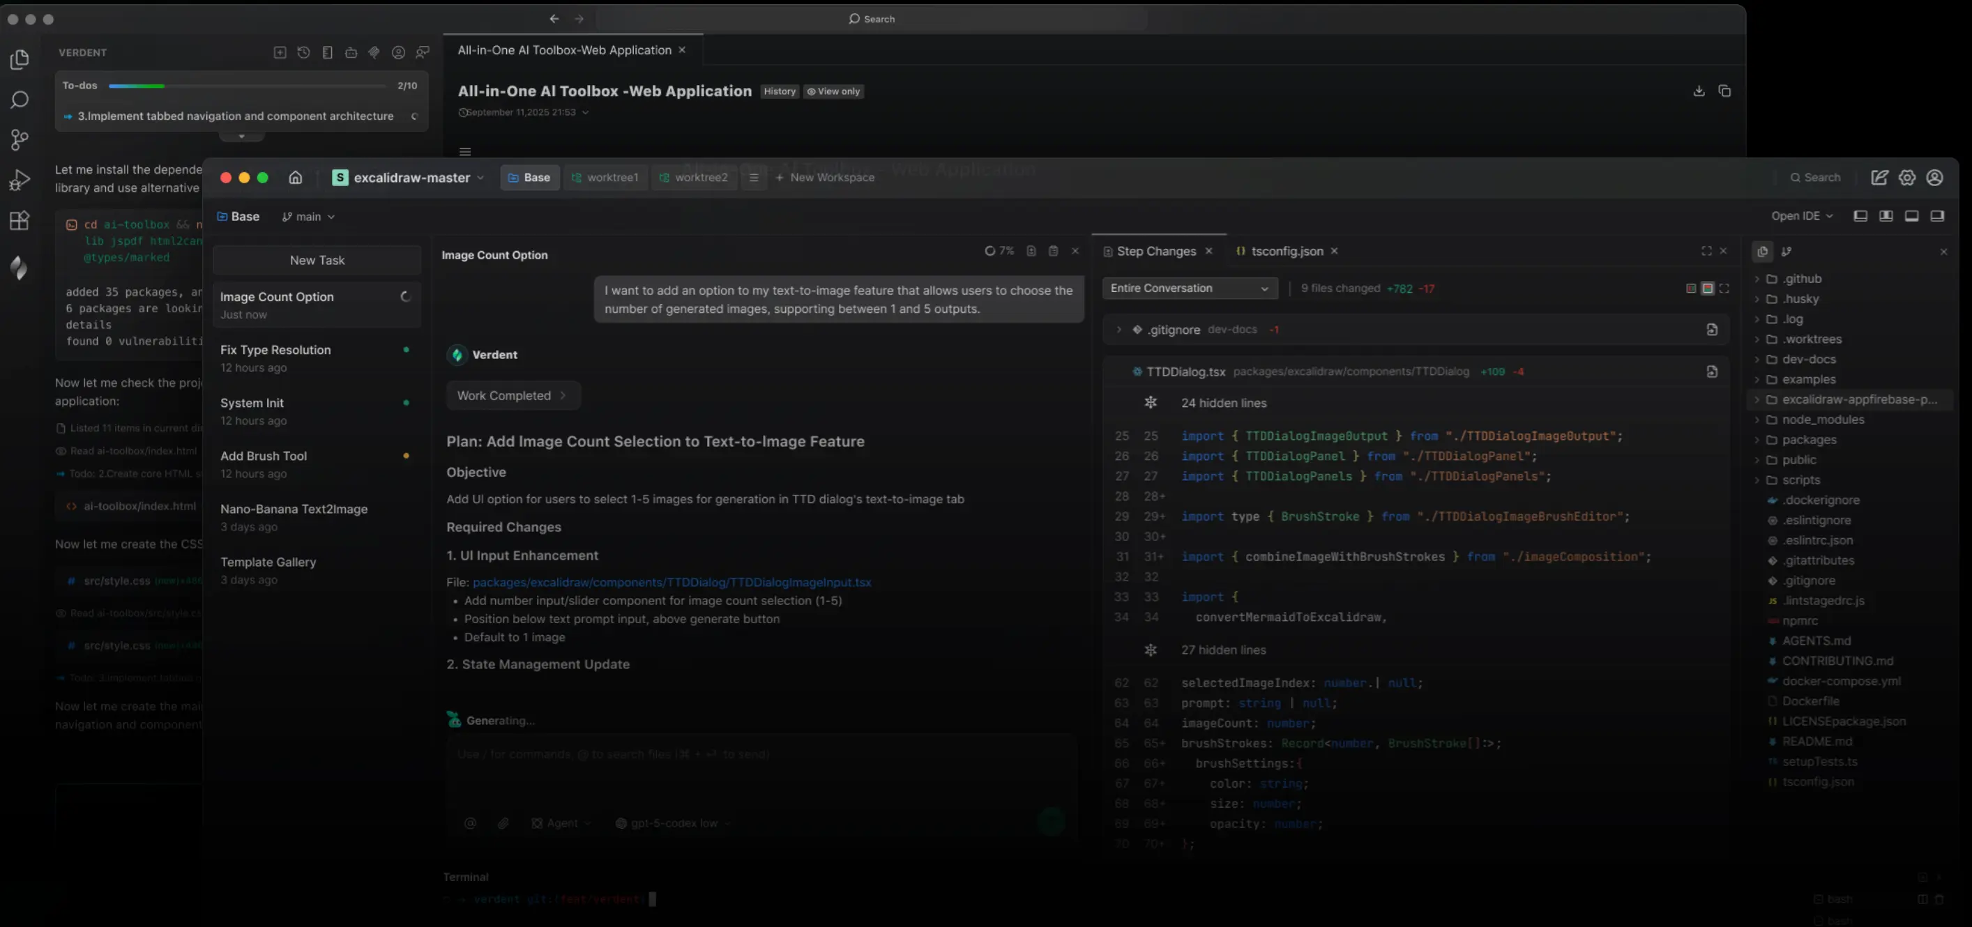Expand the .gitignore changed file row
The height and width of the screenshot is (927, 1972).
pyautogui.click(x=1118, y=330)
